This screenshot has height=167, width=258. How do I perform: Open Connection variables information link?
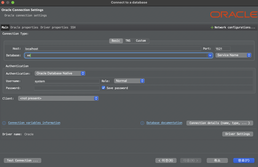click(34, 123)
